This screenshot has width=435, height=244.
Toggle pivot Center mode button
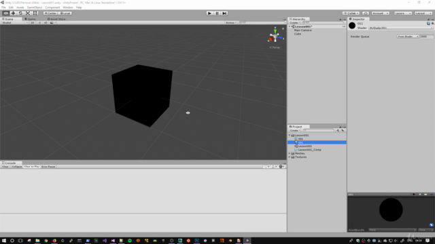pos(50,14)
